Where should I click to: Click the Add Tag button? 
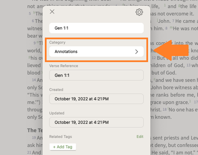tap(63, 147)
